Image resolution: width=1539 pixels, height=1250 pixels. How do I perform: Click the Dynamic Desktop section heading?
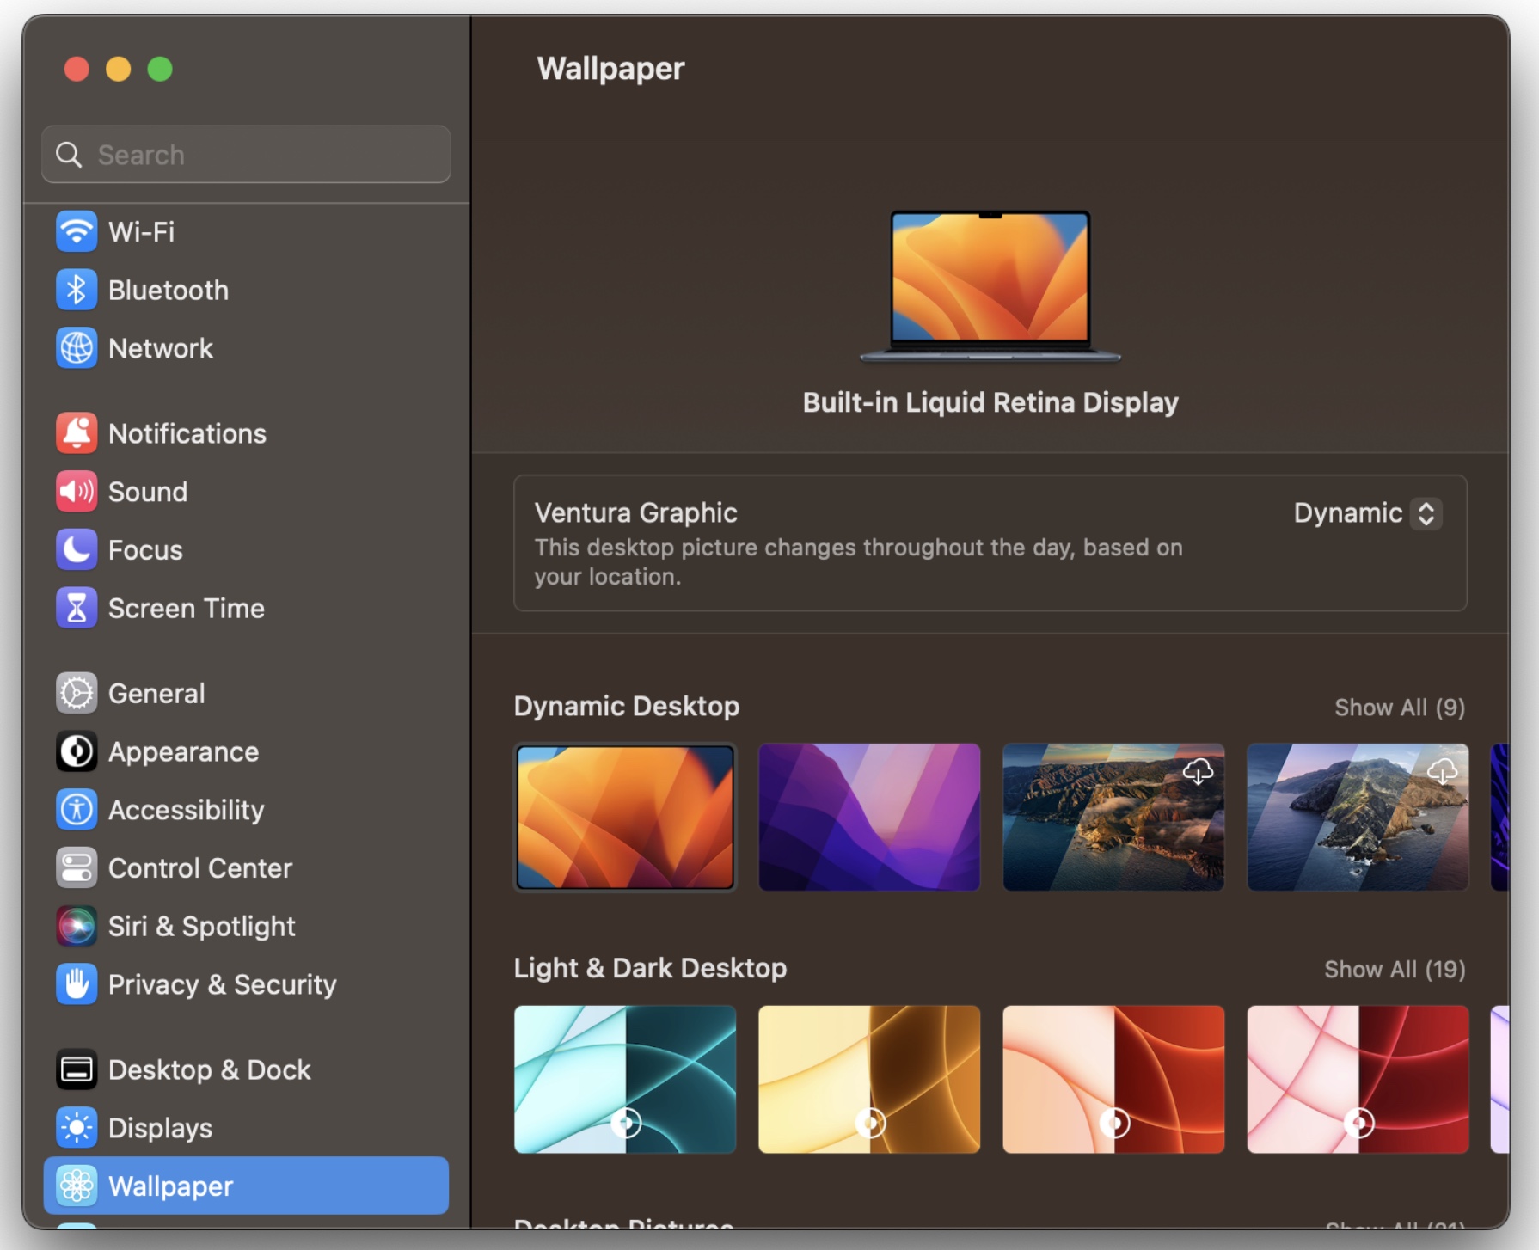[627, 707]
